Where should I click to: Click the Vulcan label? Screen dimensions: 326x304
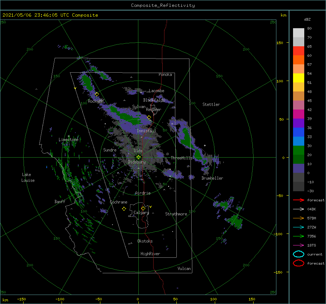click(184, 269)
